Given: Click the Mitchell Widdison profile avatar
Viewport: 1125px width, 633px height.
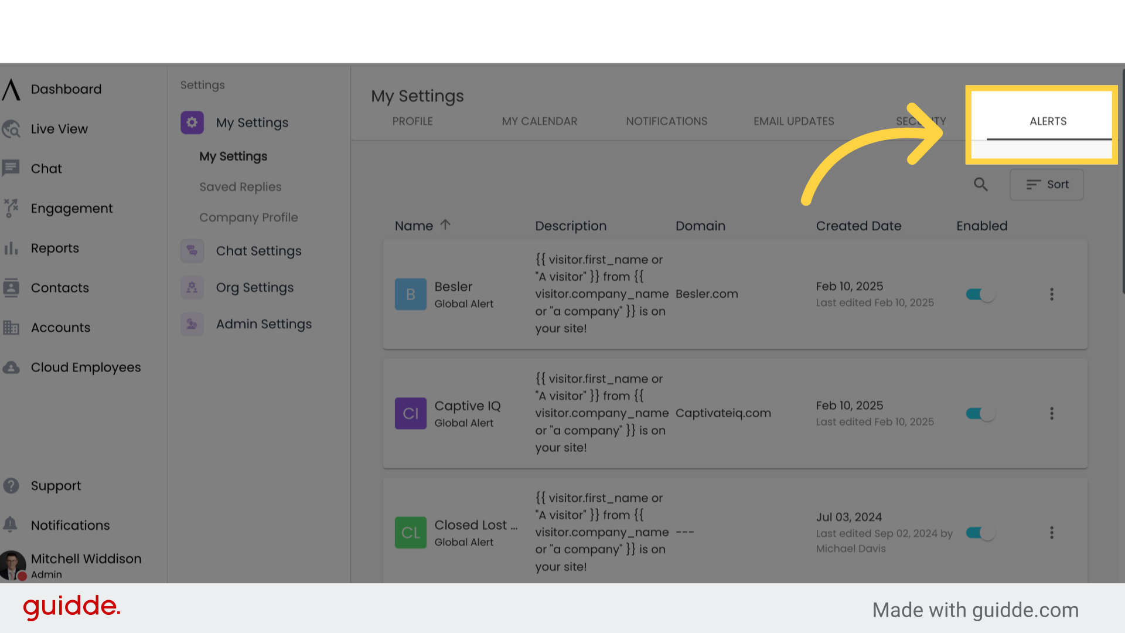Looking at the screenshot, I should 13,566.
